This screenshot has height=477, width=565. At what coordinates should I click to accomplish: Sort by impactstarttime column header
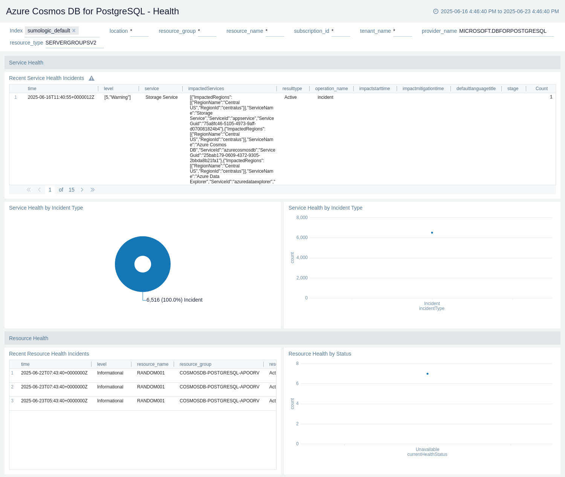374,89
